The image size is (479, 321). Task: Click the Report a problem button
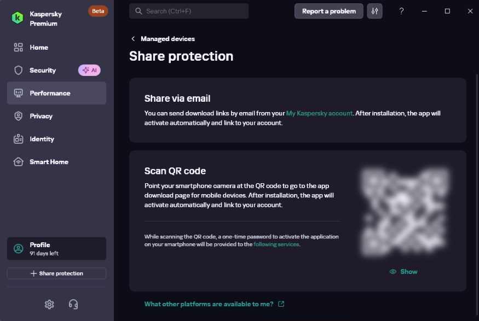[x=328, y=11]
